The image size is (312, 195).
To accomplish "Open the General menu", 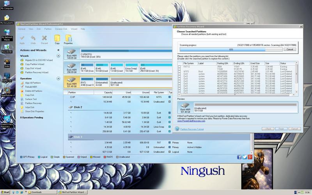I will coord(22,29).
